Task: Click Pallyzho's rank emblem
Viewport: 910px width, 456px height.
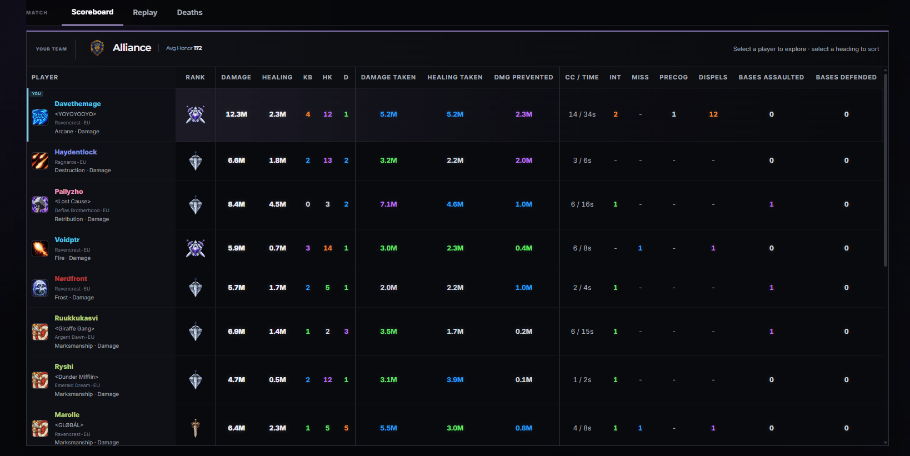Action: [x=196, y=204]
